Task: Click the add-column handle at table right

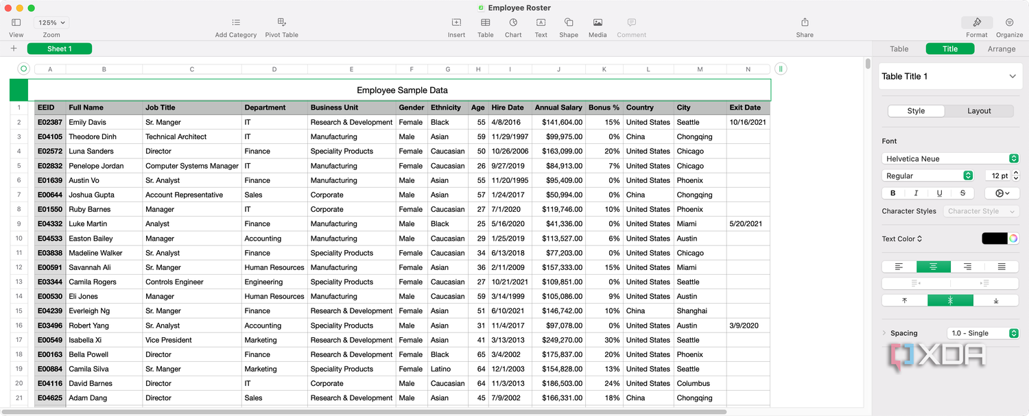Action: tap(781, 69)
